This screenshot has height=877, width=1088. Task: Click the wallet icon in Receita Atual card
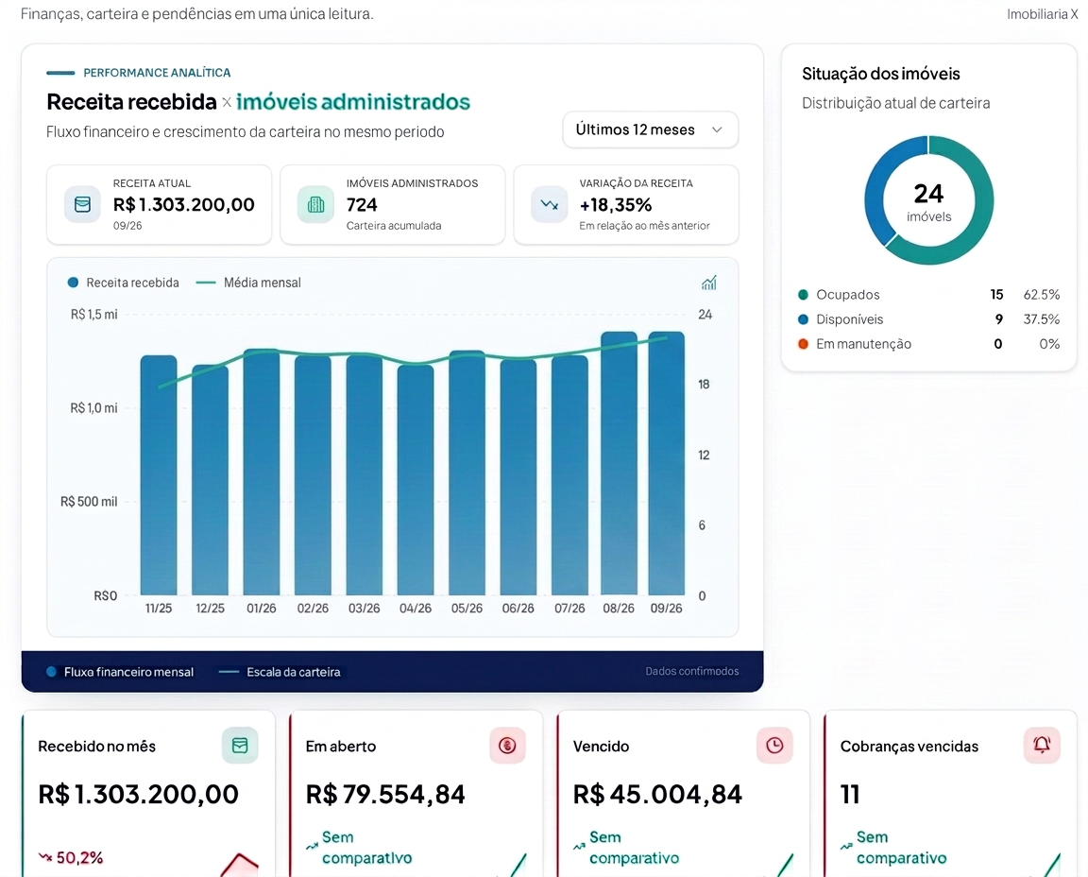[x=82, y=205]
